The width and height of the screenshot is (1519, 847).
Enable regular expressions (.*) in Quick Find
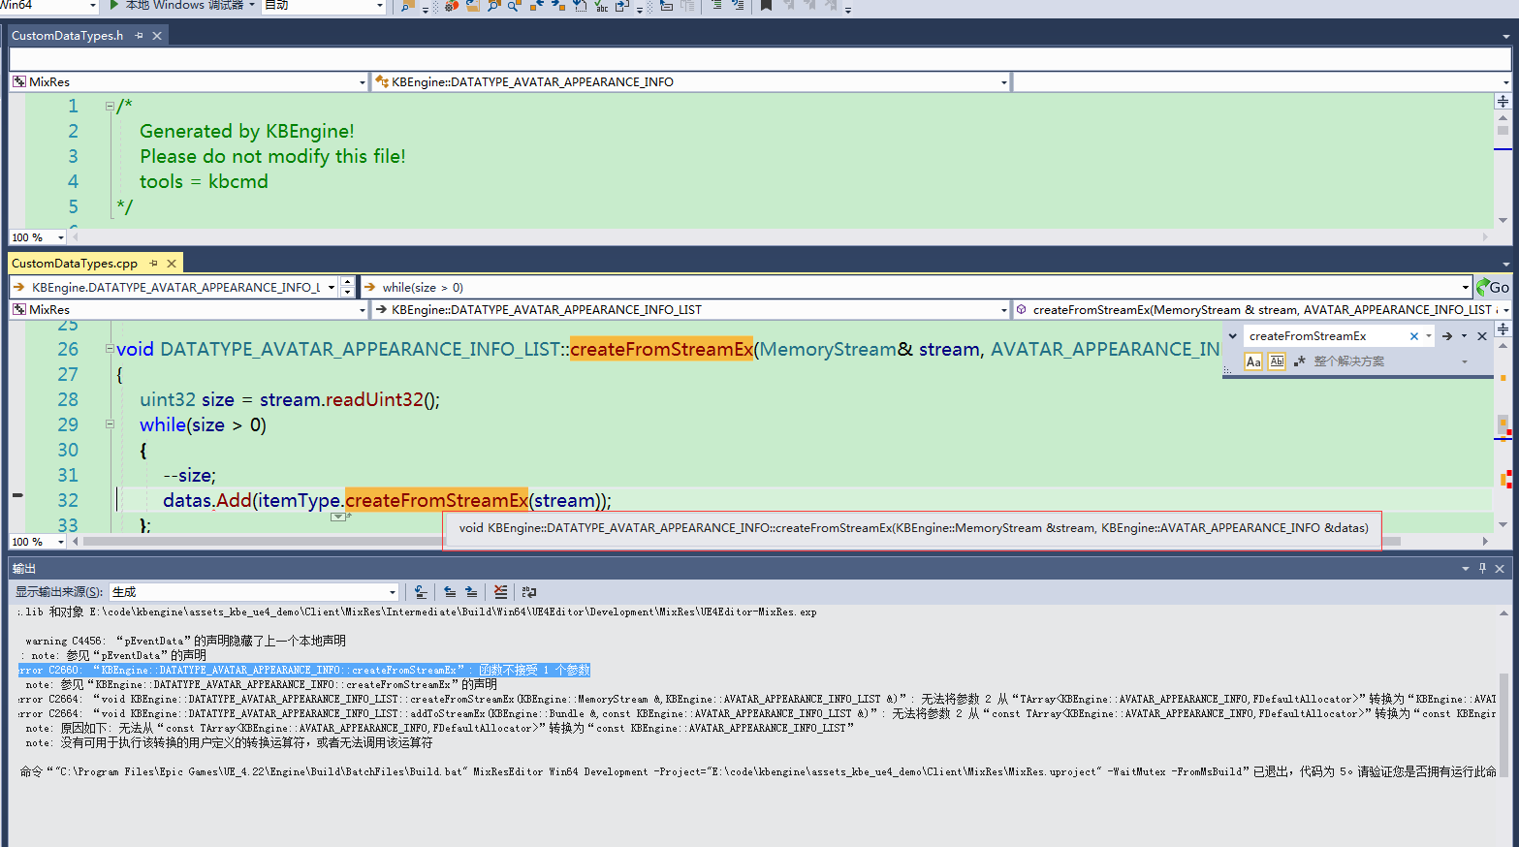(x=1299, y=361)
